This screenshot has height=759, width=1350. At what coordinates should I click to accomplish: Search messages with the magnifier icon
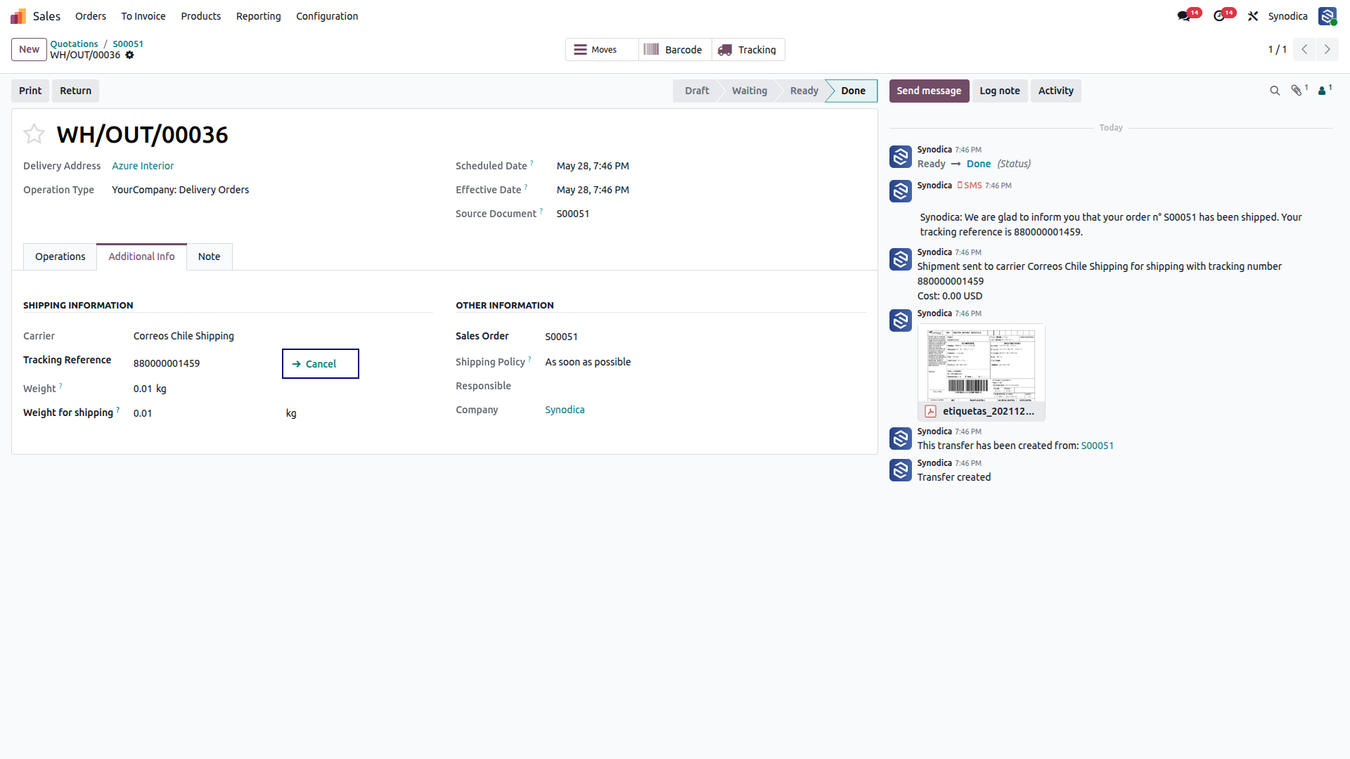[x=1275, y=91]
